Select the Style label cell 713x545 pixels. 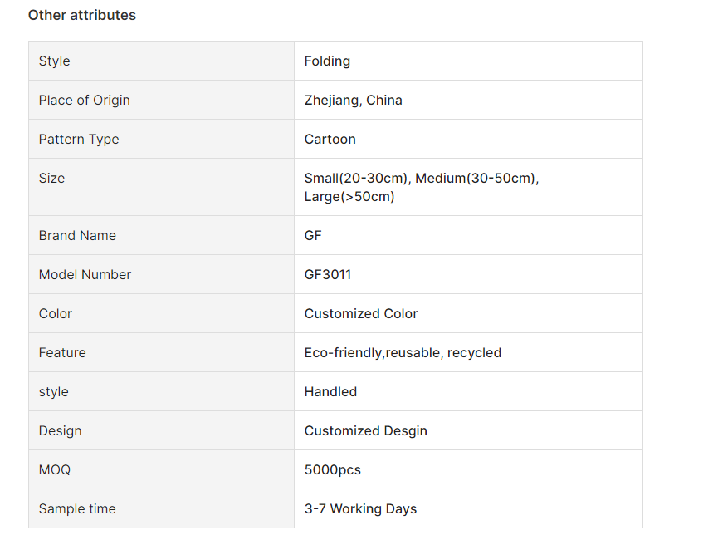161,61
